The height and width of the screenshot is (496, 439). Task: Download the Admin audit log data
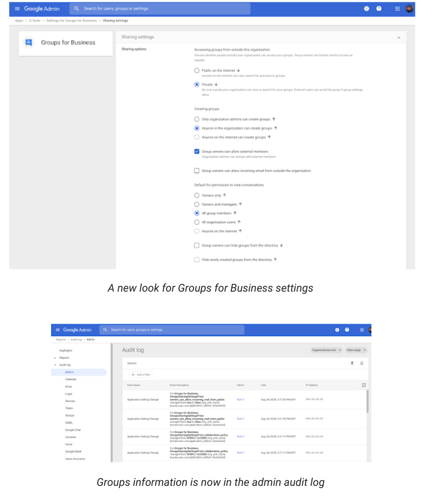(352, 363)
